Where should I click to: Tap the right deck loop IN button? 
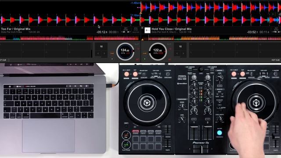point(234,74)
